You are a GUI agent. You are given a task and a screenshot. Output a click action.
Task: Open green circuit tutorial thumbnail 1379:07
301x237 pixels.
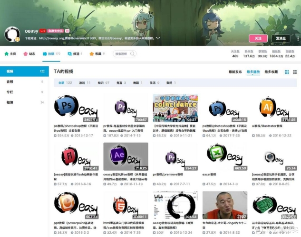pos(274,205)
